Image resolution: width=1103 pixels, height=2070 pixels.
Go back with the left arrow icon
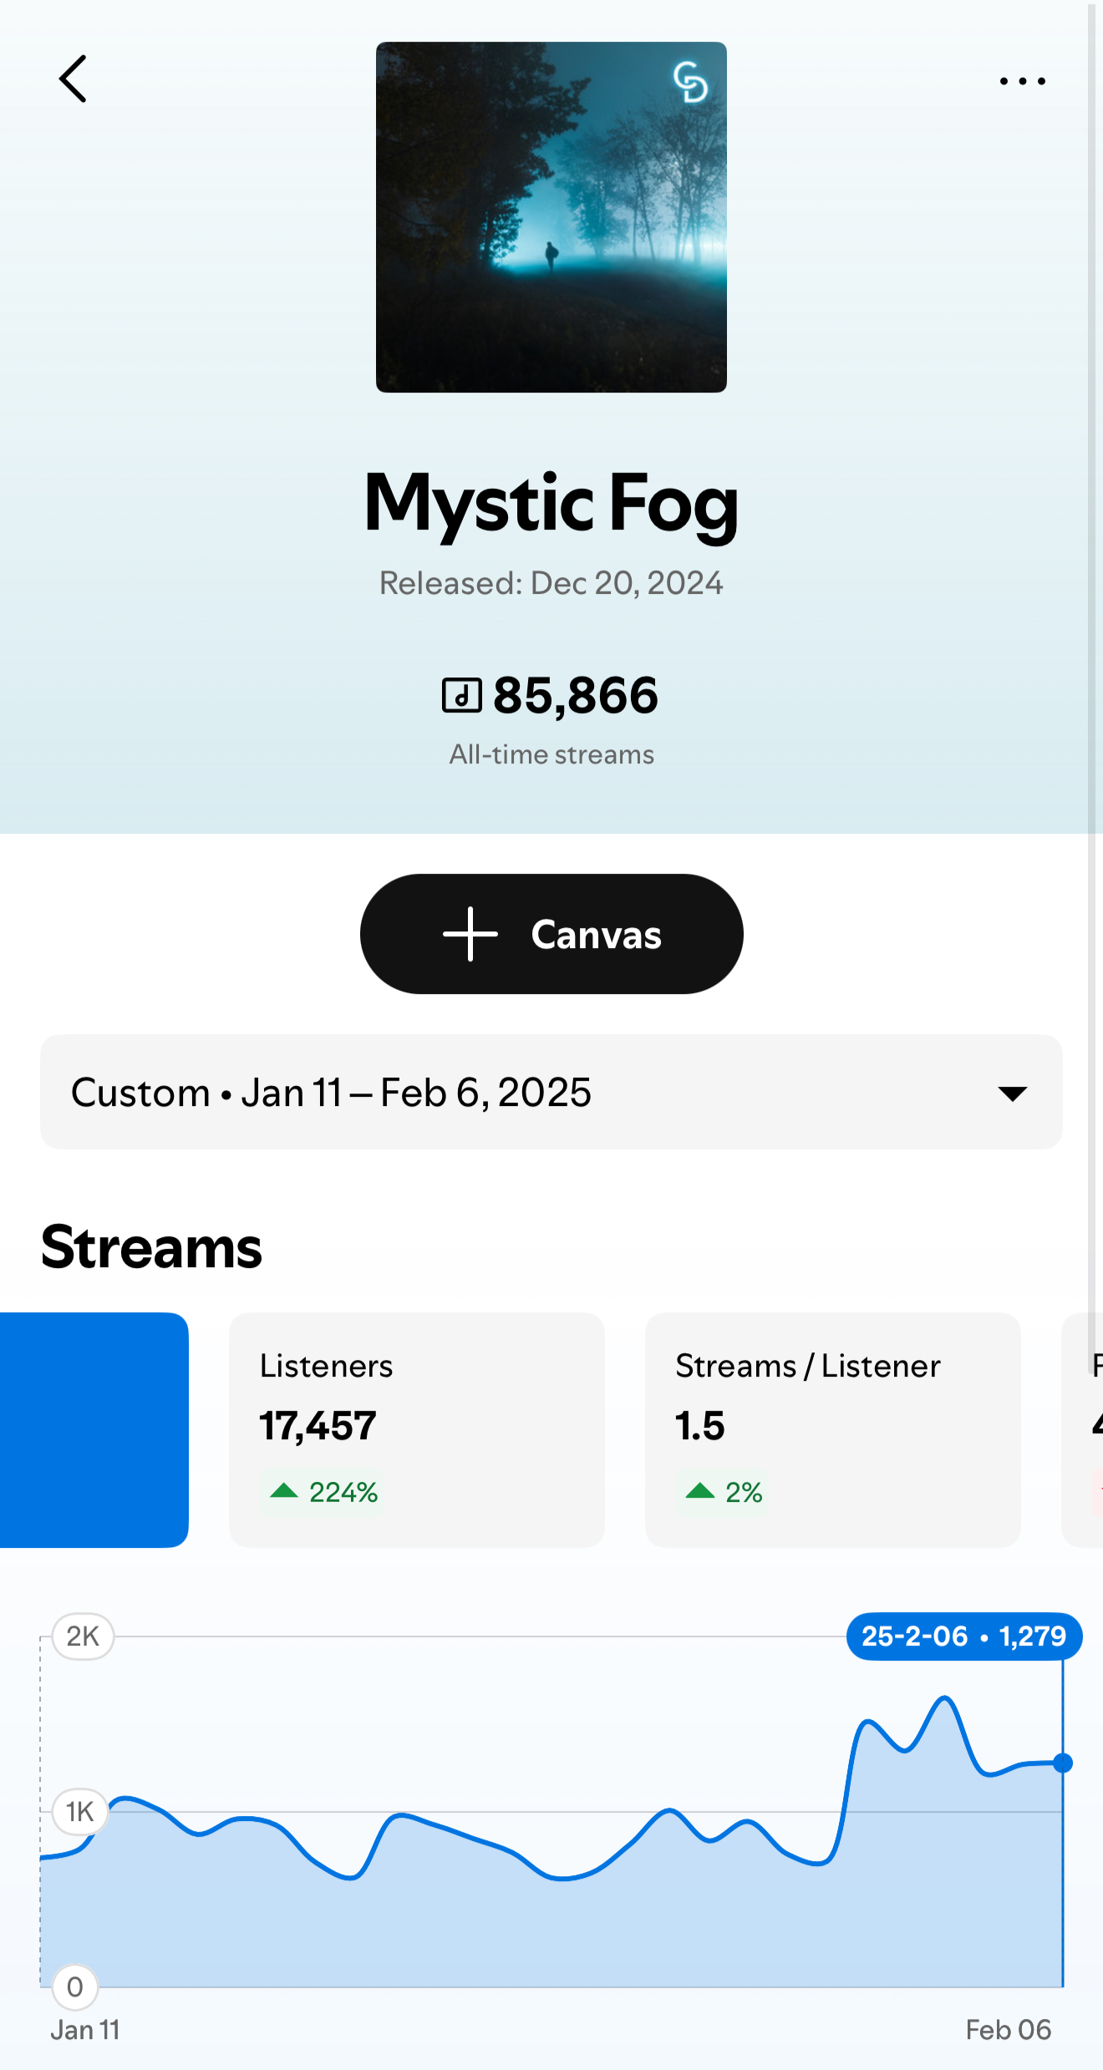point(74,79)
